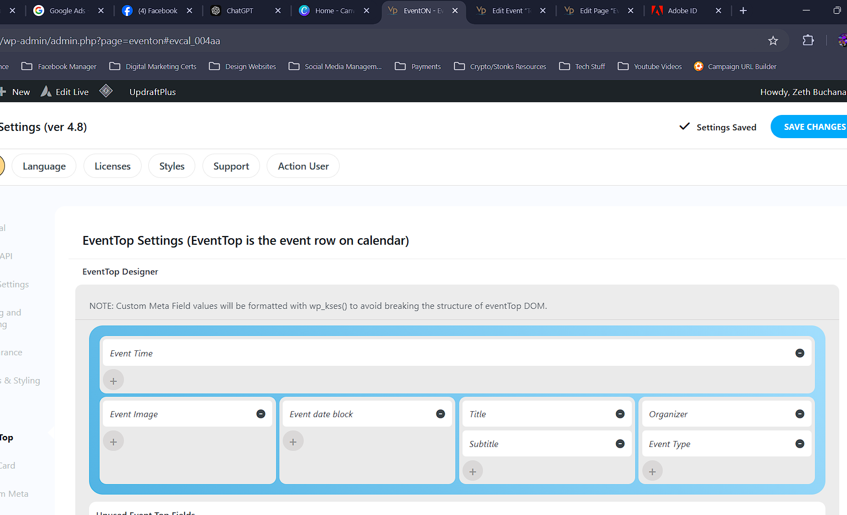This screenshot has width=847, height=515.
Task: Click the diamond icon in the admin bar
Action: (x=106, y=91)
